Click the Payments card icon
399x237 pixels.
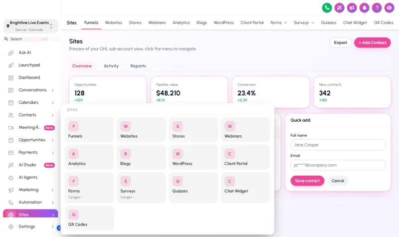[x=11, y=153]
